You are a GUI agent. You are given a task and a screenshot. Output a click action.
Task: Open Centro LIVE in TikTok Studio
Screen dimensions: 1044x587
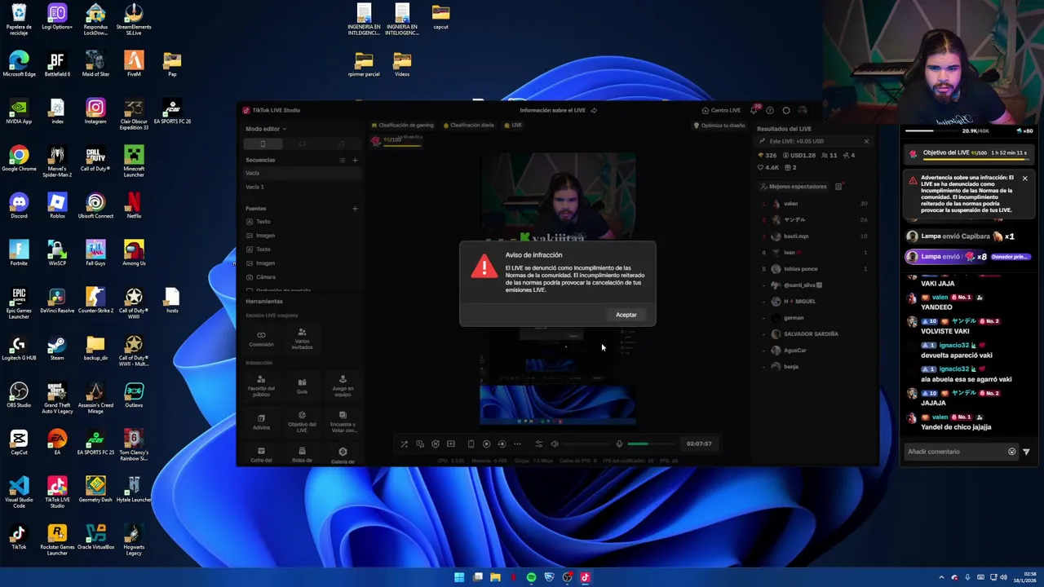tap(721, 110)
